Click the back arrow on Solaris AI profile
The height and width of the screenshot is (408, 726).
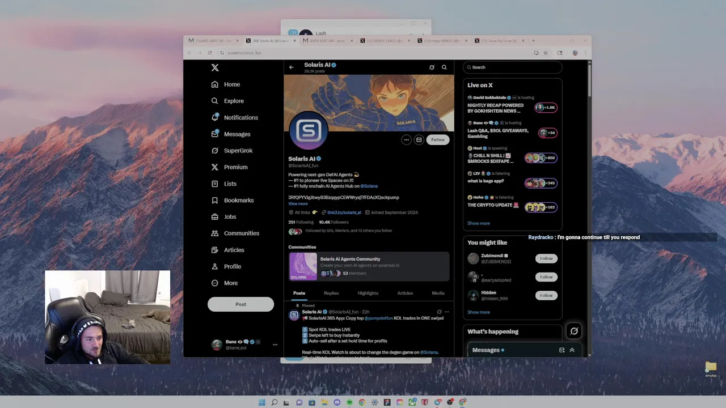tap(292, 67)
